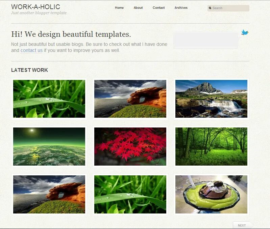This screenshot has height=229, width=270.
Task: Follow the 'contact us' link
Action: pos(31,50)
